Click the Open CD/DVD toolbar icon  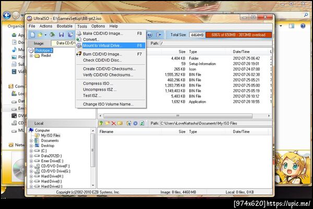pyautogui.click(x=52, y=35)
